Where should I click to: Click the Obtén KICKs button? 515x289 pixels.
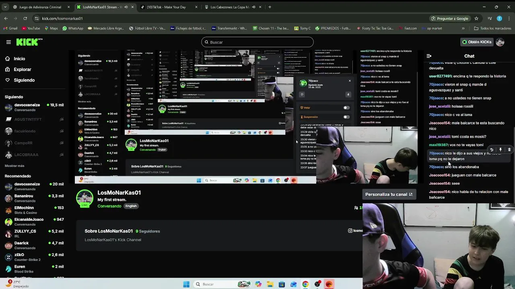coord(477,42)
